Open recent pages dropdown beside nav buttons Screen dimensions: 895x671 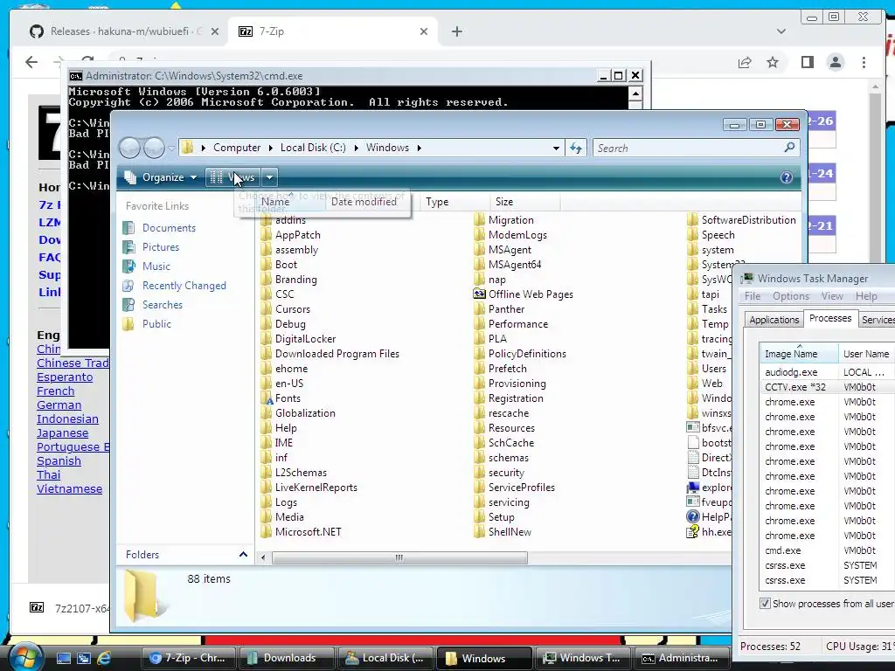(x=171, y=149)
